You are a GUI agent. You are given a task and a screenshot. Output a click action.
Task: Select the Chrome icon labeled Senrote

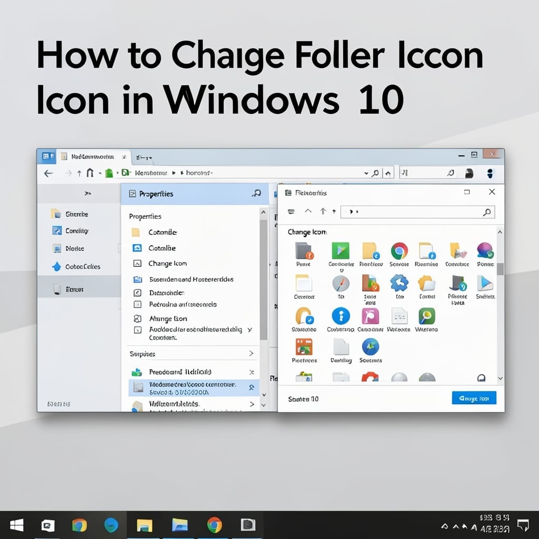tap(399, 251)
